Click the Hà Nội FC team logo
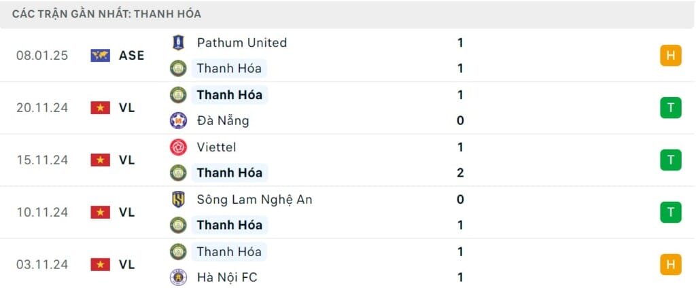 (178, 277)
